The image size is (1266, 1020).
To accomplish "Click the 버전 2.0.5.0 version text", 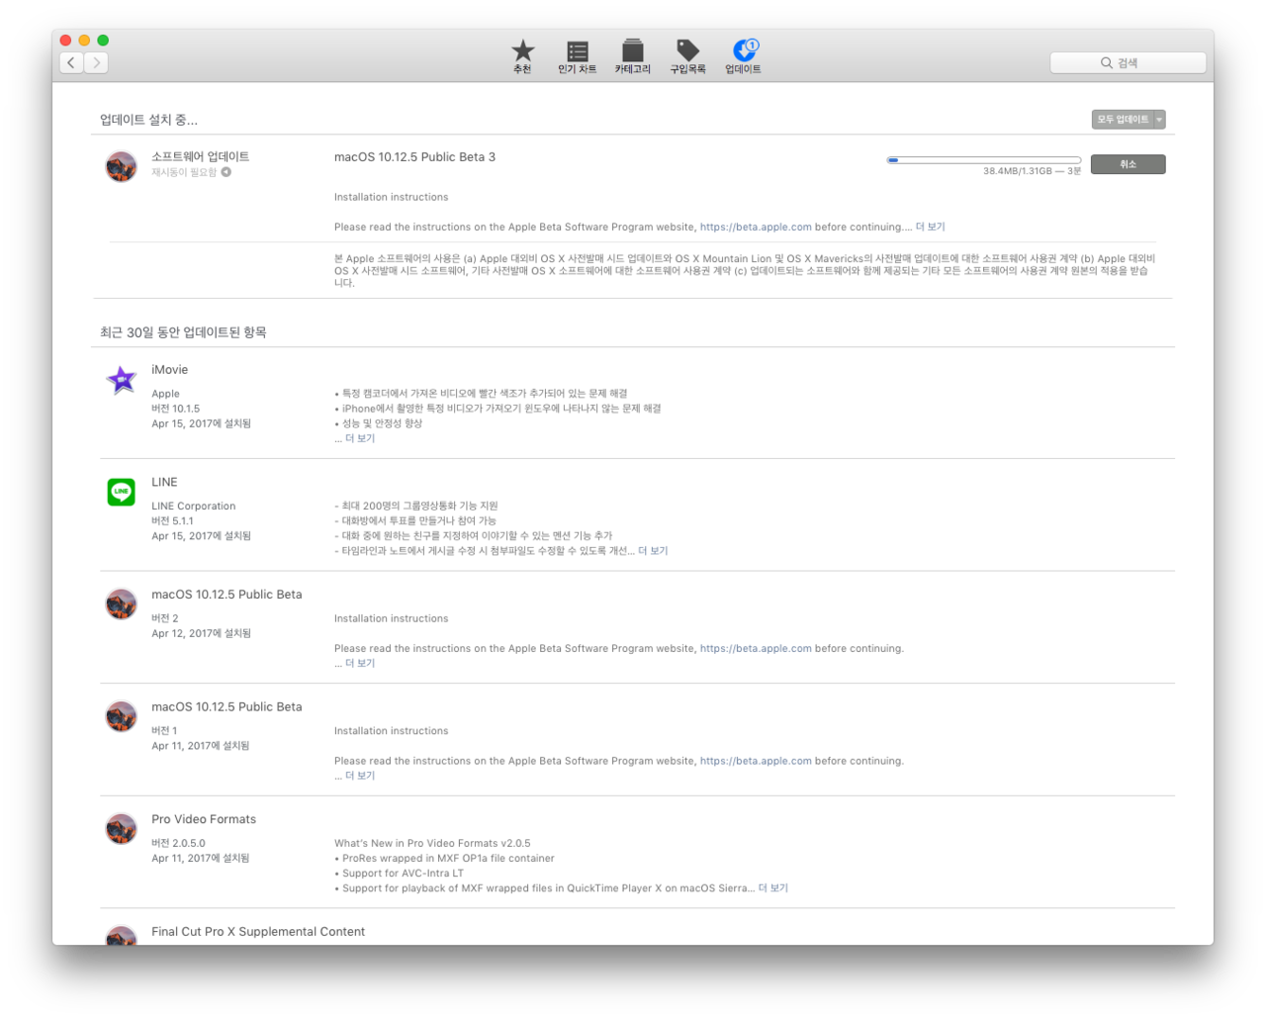I will [179, 844].
